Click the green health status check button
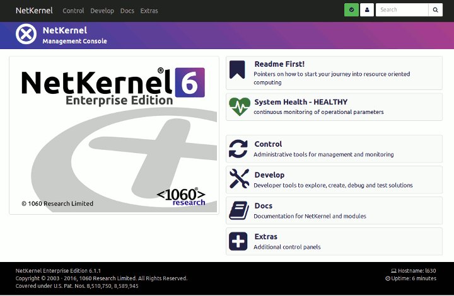 [351, 10]
